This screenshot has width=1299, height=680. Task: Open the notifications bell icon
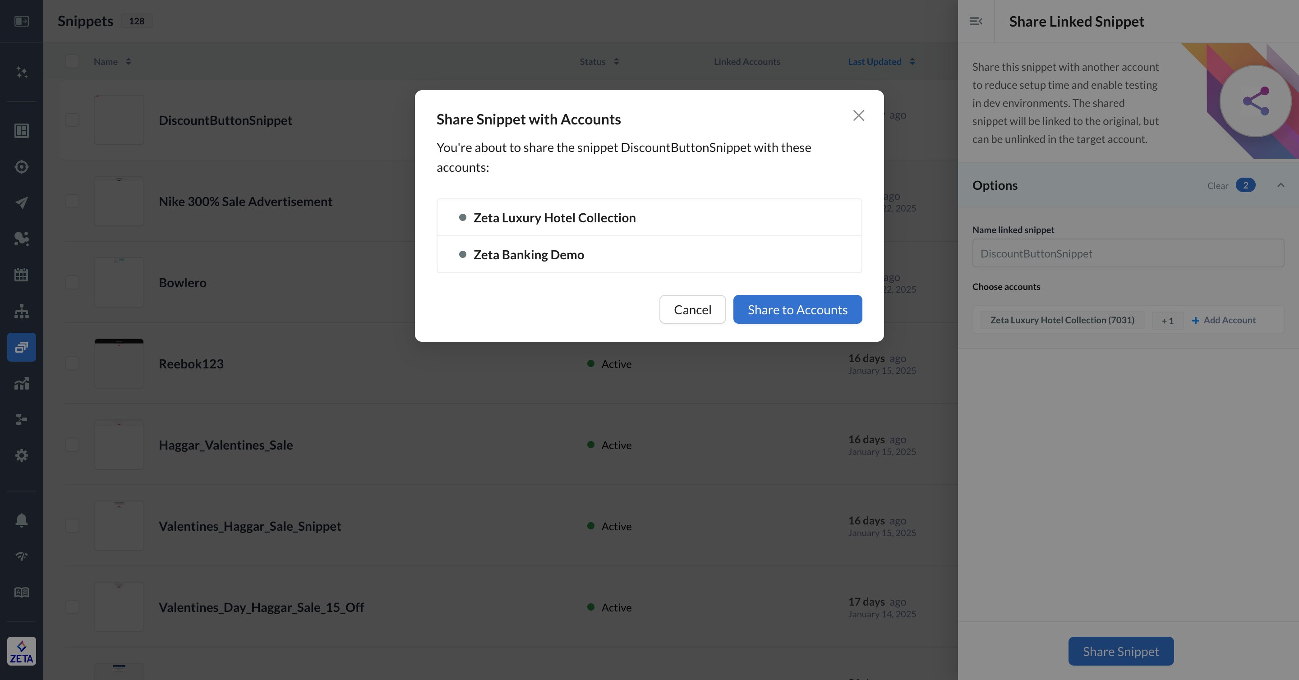click(x=22, y=520)
